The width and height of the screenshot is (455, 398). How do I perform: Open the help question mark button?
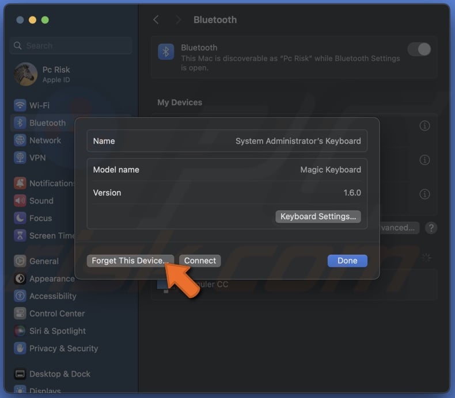point(431,228)
